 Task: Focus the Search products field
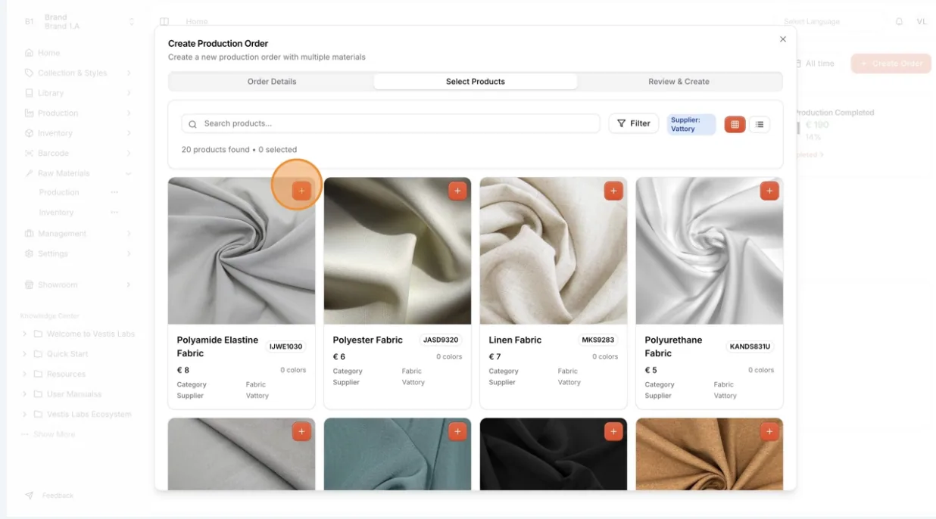[391, 123]
